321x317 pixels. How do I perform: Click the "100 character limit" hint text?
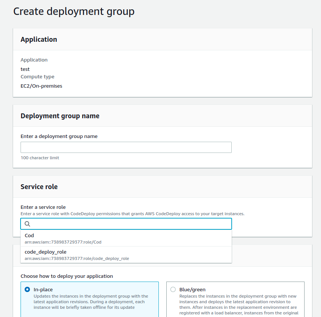(x=40, y=158)
